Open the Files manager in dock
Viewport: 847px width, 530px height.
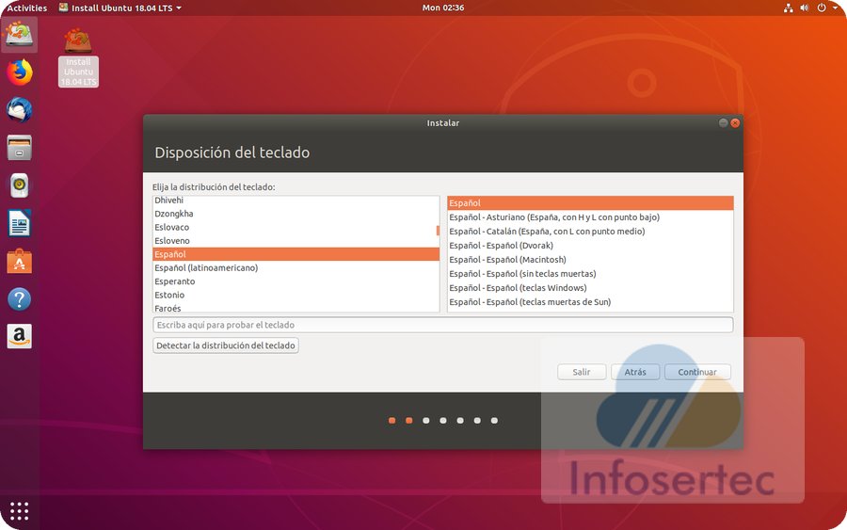(x=19, y=148)
